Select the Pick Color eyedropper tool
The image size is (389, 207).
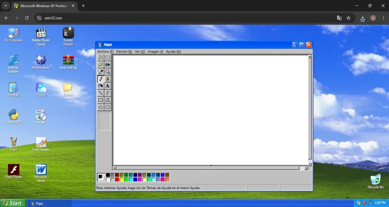point(101,72)
